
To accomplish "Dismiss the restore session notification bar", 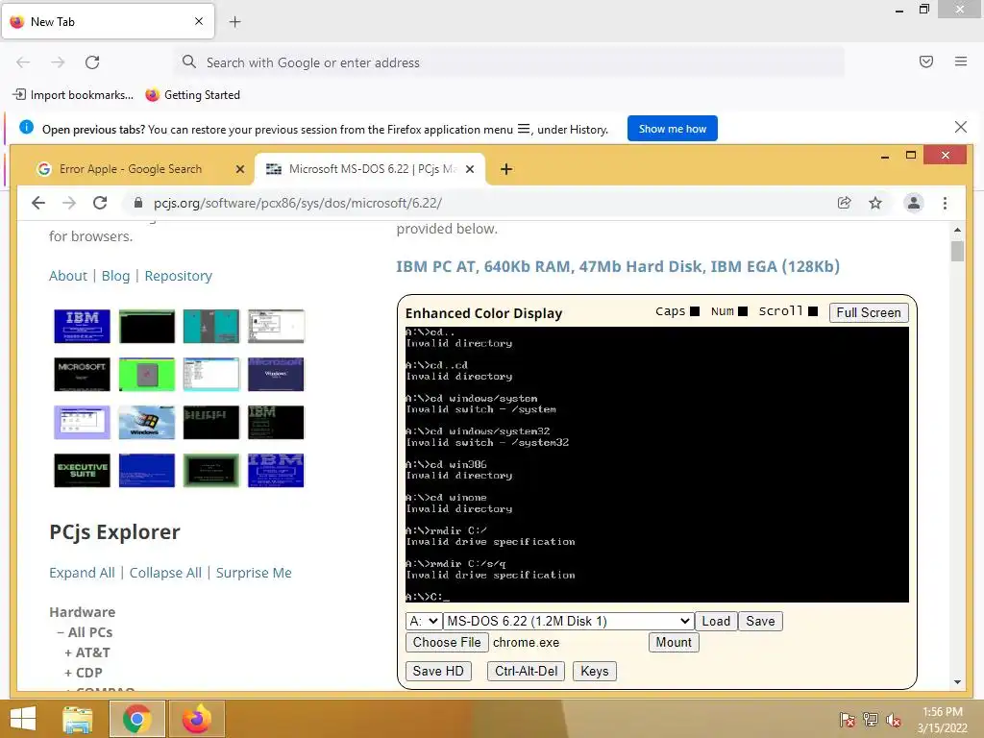I will [960, 128].
